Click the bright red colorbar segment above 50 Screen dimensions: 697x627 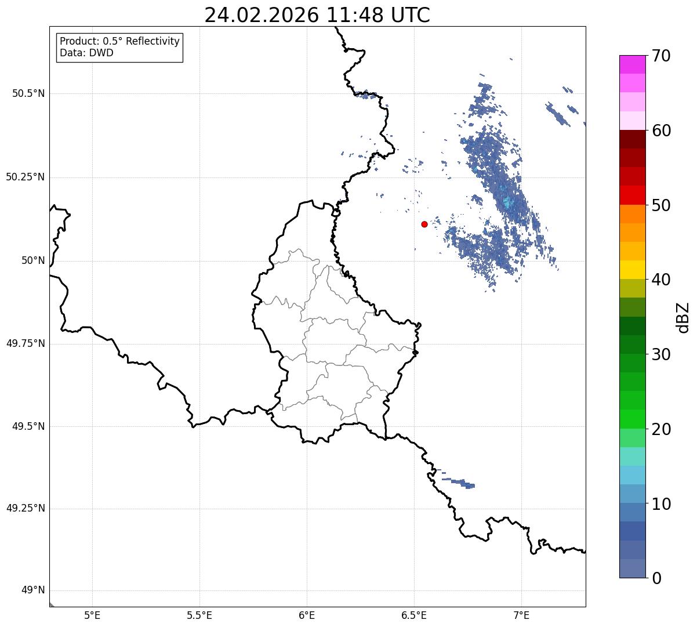point(632,195)
